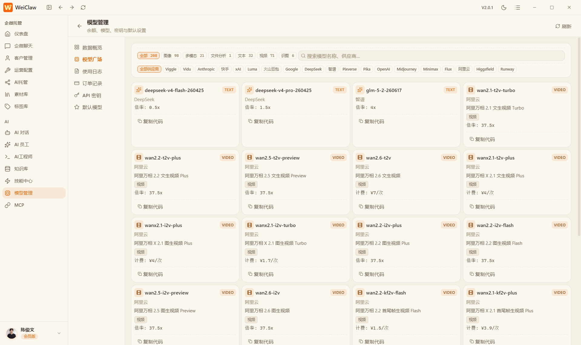Reload via the title bar refresh icon
Screen dimensions: 581x345
pyautogui.click(x=83, y=7)
